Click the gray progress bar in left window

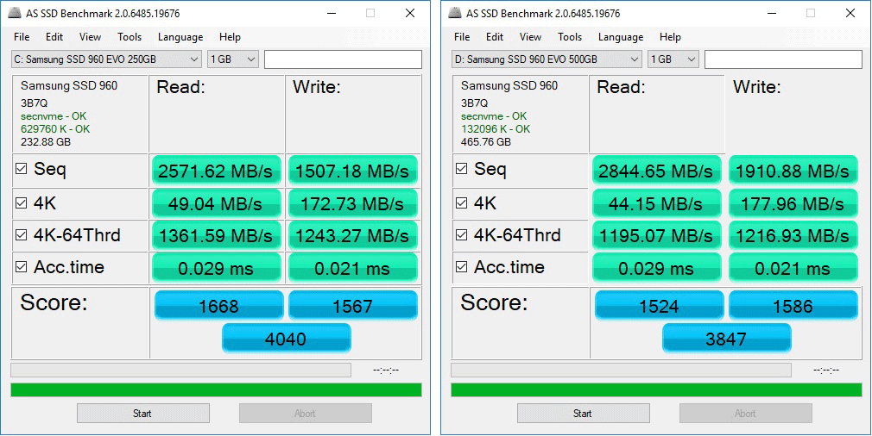tap(180, 370)
